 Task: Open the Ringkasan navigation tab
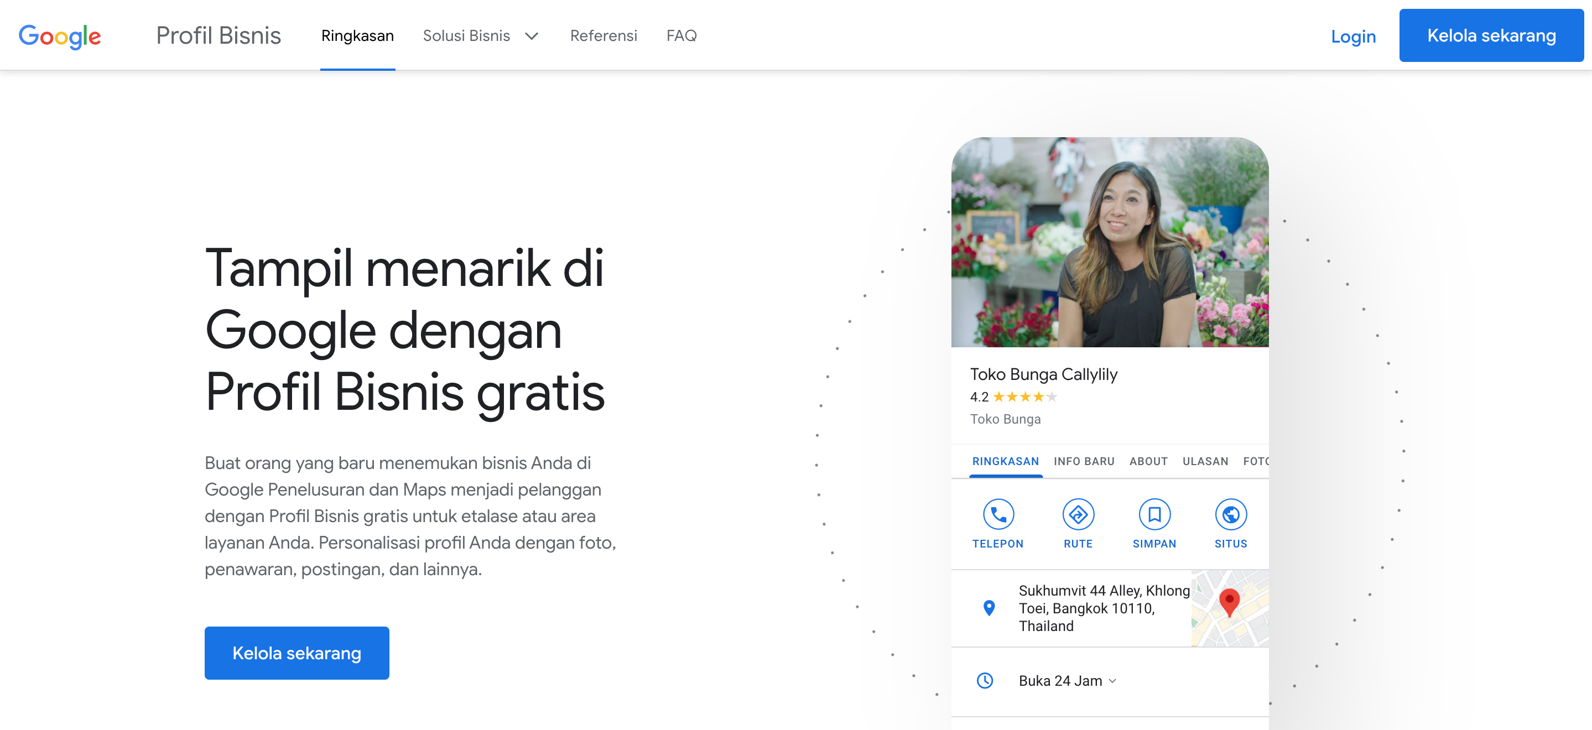coord(357,36)
